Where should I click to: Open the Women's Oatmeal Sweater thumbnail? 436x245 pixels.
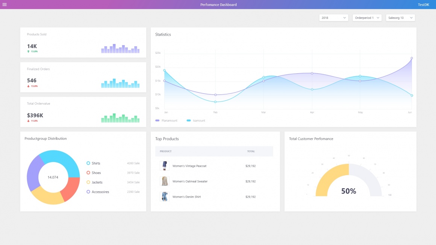164,181
